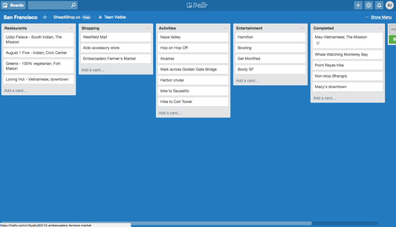
Task: Click the Trello logo at top center
Action: pyautogui.click(x=197, y=6)
